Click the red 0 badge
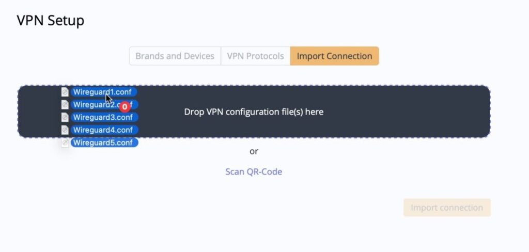The image size is (529, 252). (124, 107)
